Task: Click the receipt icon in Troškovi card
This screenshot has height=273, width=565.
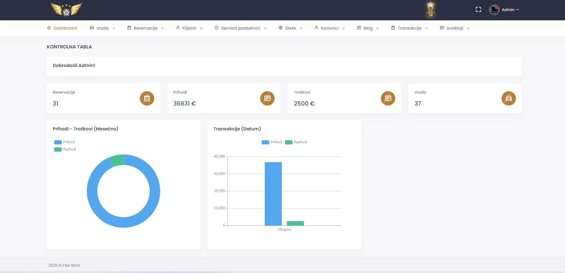Action: (x=388, y=98)
